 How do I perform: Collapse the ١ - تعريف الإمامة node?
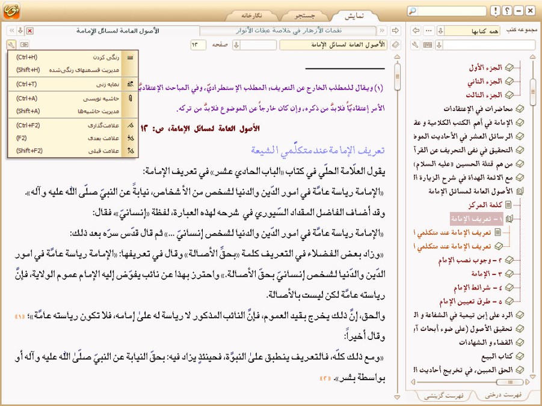[x=509, y=219]
